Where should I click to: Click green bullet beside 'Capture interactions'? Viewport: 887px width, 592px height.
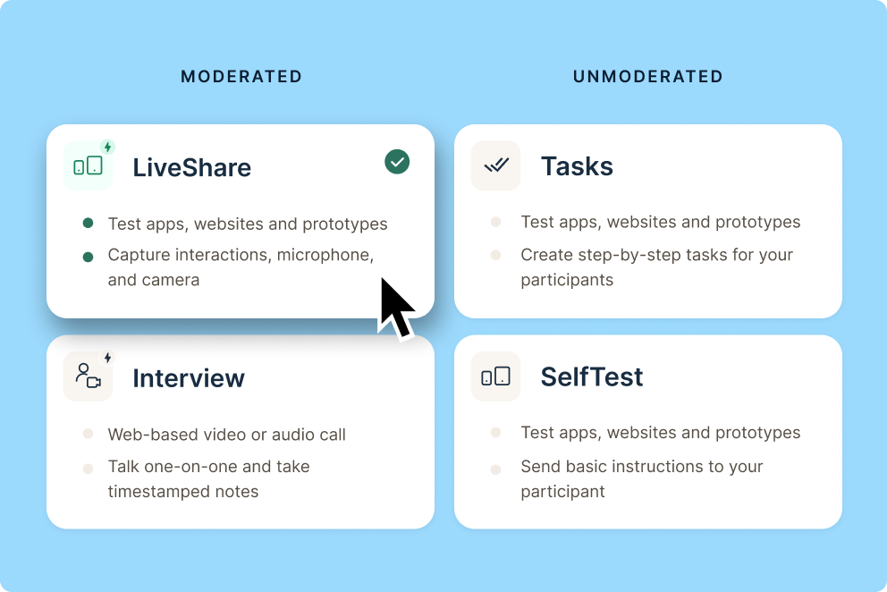pyautogui.click(x=88, y=257)
